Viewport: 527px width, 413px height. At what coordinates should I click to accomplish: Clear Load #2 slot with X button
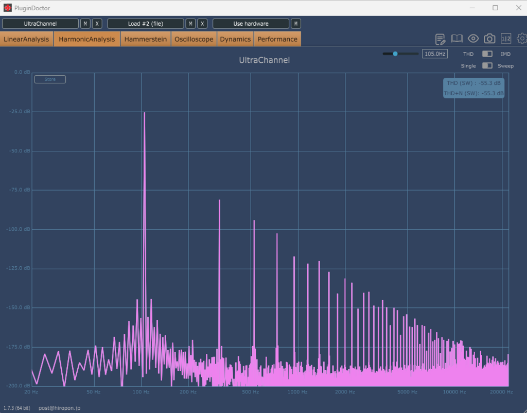[202, 24]
